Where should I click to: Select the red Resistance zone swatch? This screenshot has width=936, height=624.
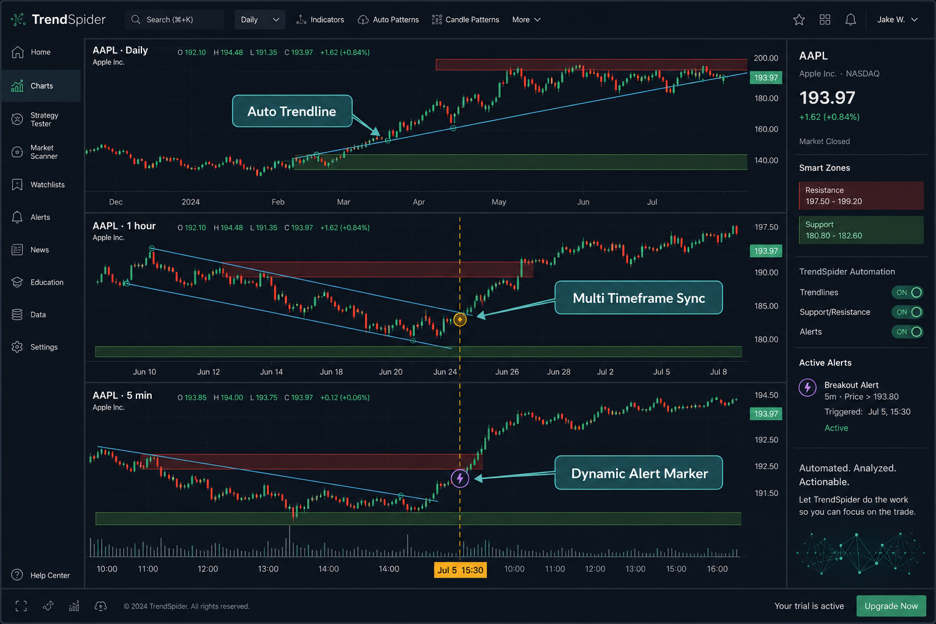tap(861, 196)
